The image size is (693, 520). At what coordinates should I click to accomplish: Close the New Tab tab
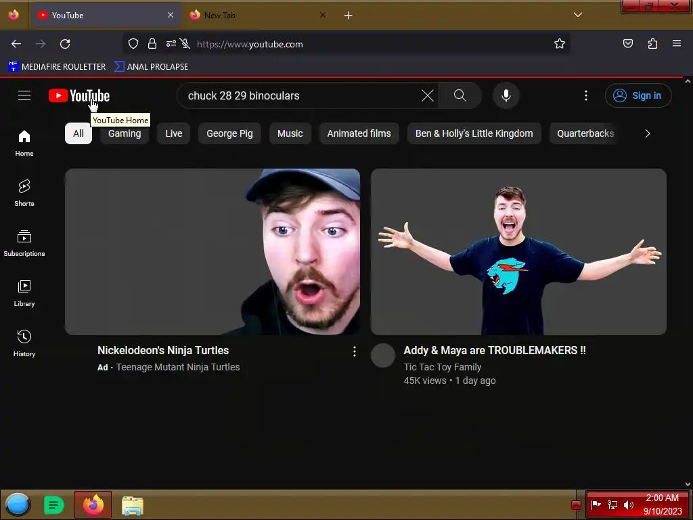tap(323, 15)
